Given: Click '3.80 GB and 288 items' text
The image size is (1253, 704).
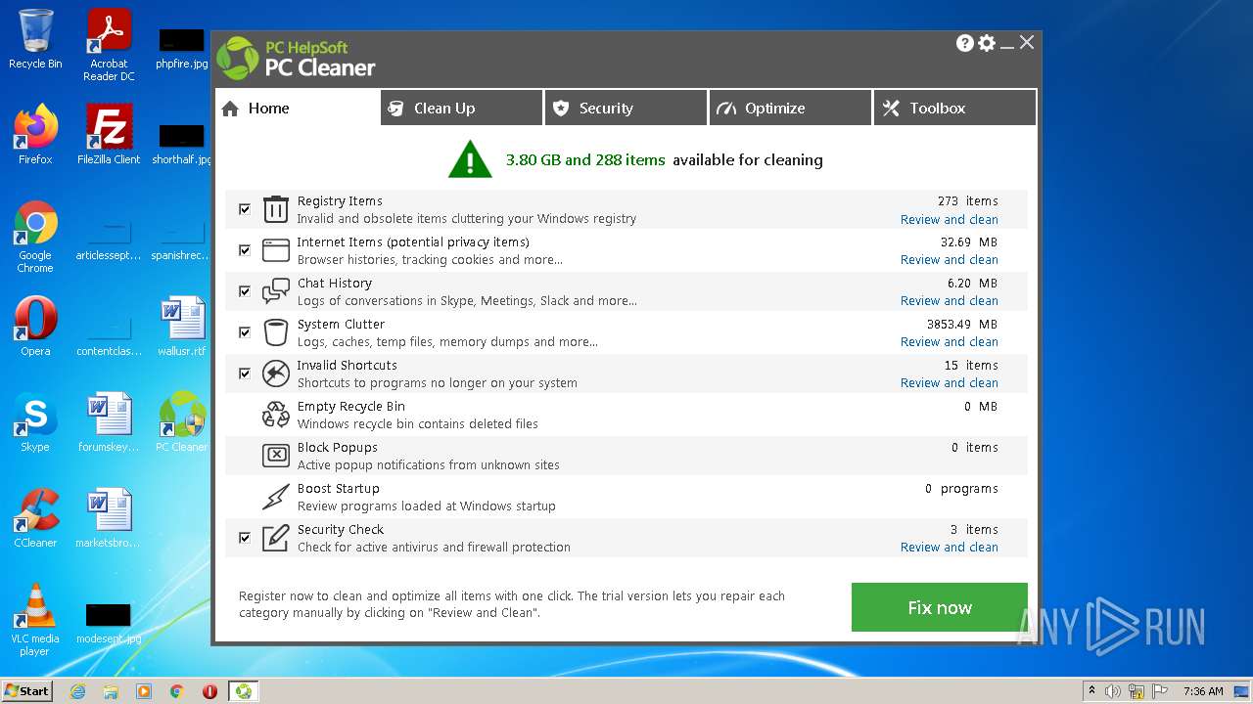Looking at the screenshot, I should click(x=585, y=160).
